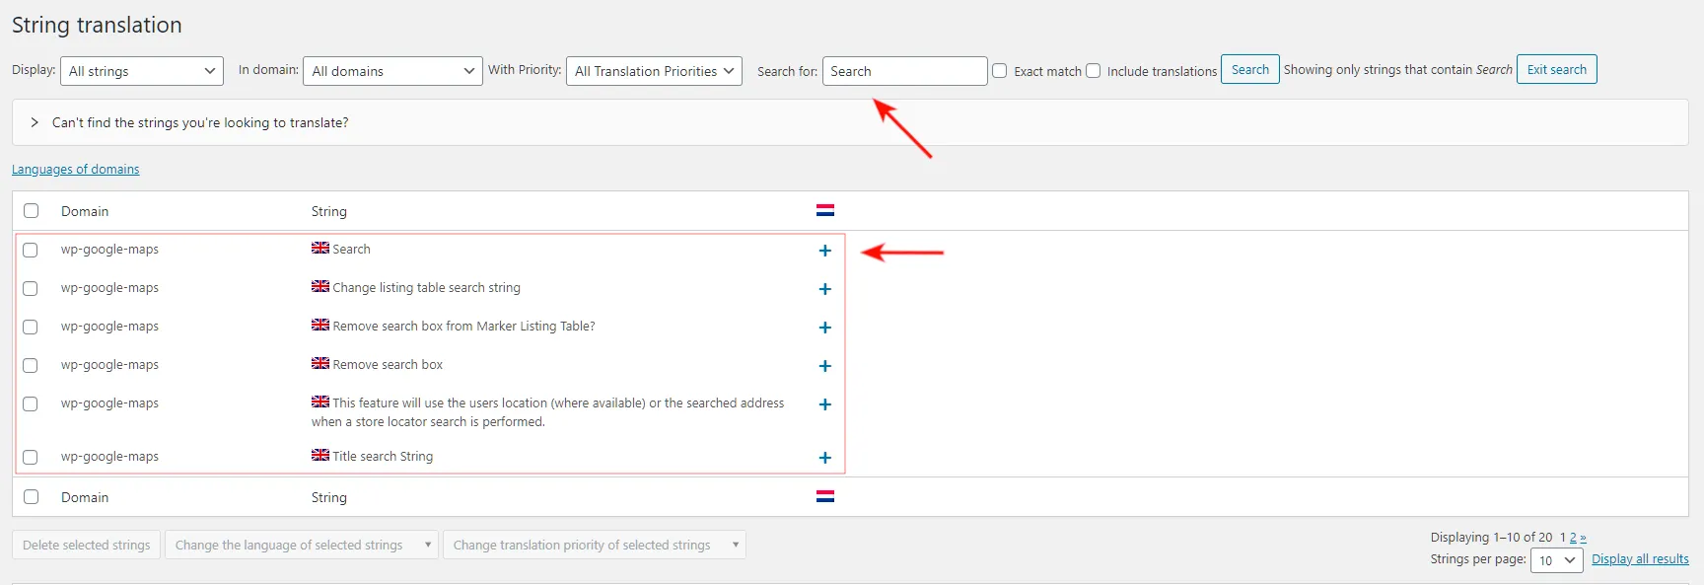The width and height of the screenshot is (1704, 585).
Task: Open 'Change the language of selected strings' dropdown
Action: pyautogui.click(x=301, y=545)
